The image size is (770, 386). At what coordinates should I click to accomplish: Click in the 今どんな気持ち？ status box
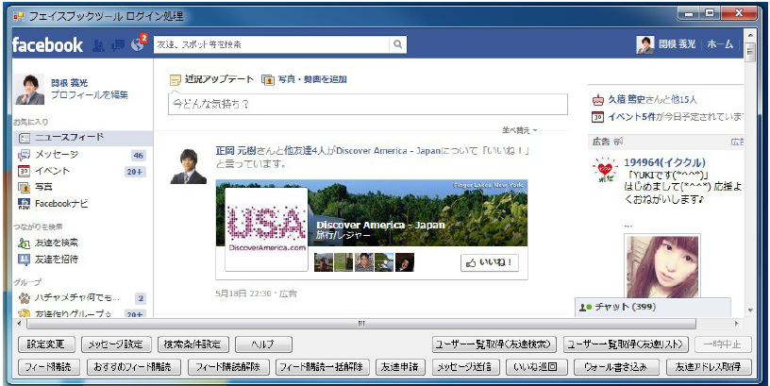pyautogui.click(x=368, y=104)
